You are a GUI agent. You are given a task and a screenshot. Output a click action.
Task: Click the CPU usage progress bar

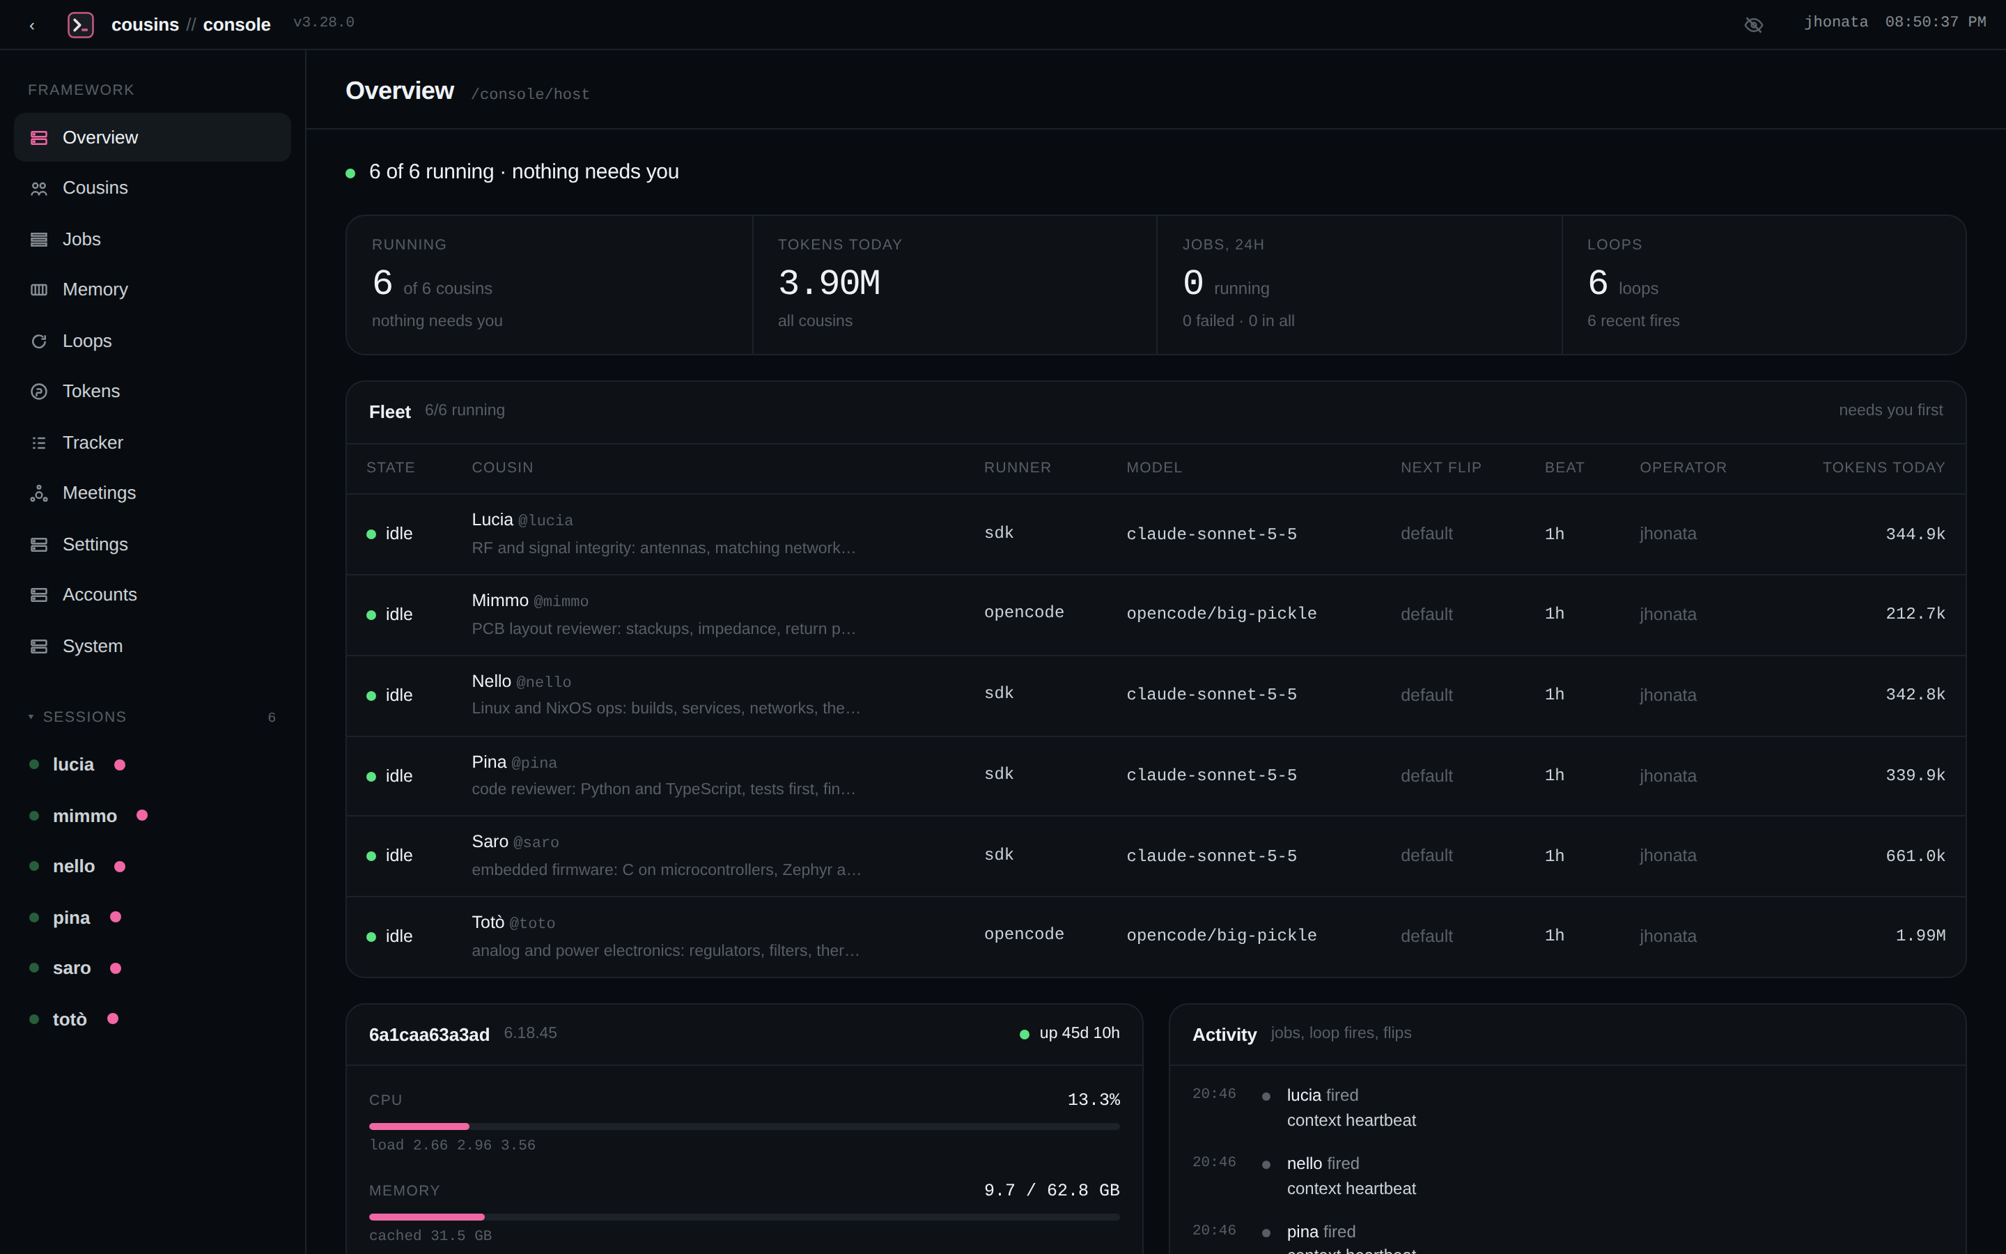pyautogui.click(x=744, y=1127)
